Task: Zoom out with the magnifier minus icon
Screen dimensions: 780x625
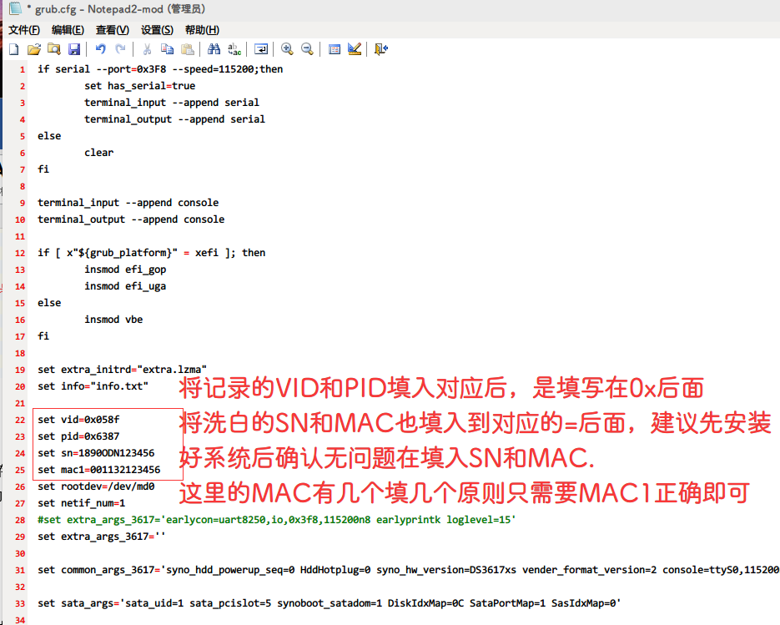Action: point(308,49)
